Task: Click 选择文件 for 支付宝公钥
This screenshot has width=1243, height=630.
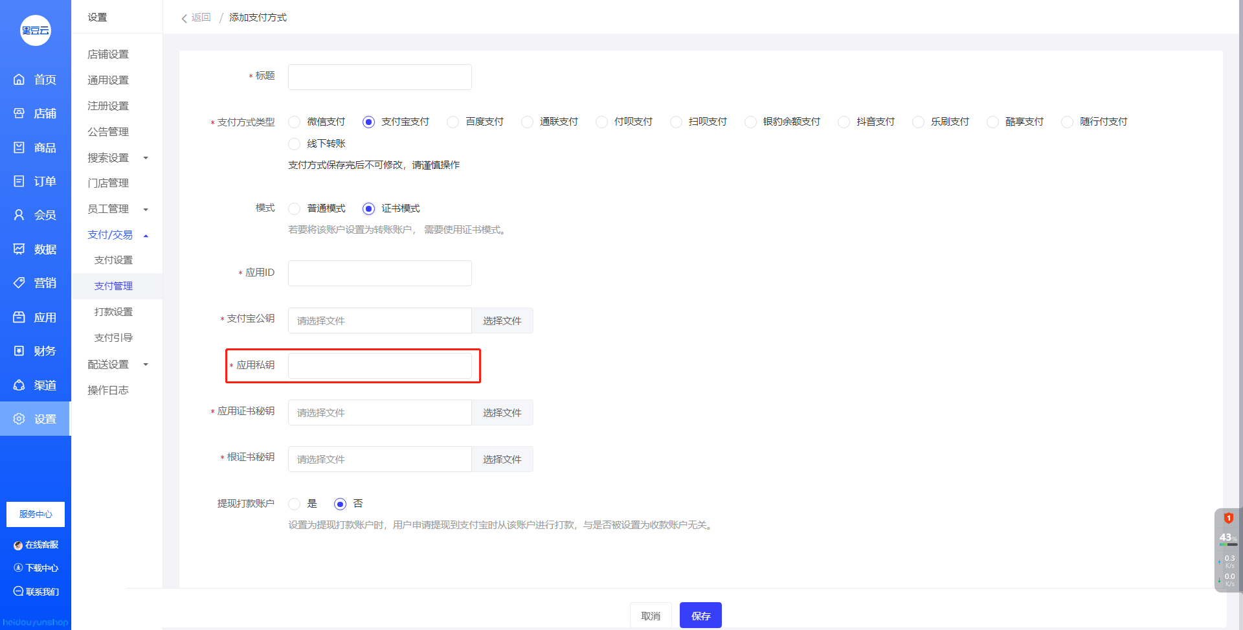Action: pos(502,321)
